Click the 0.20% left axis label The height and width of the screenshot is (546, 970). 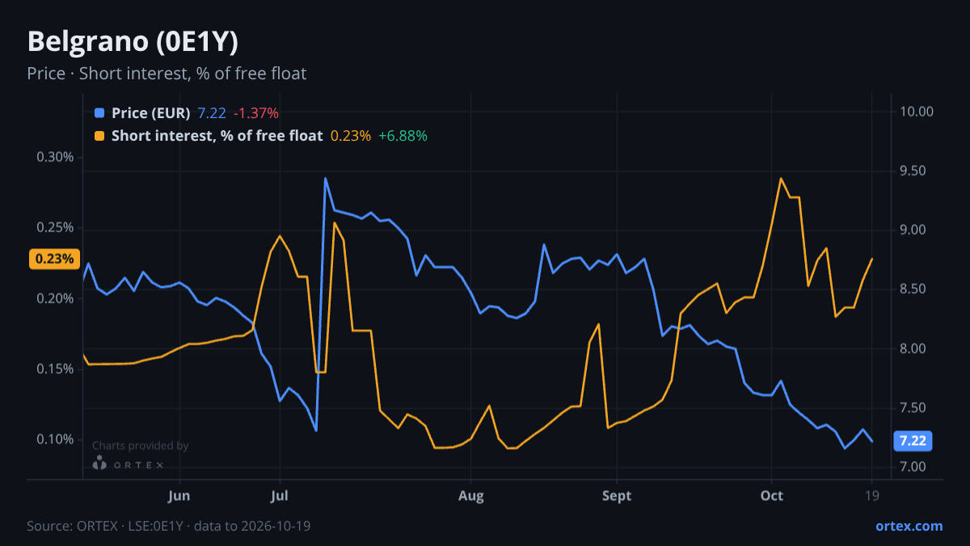click(55, 298)
